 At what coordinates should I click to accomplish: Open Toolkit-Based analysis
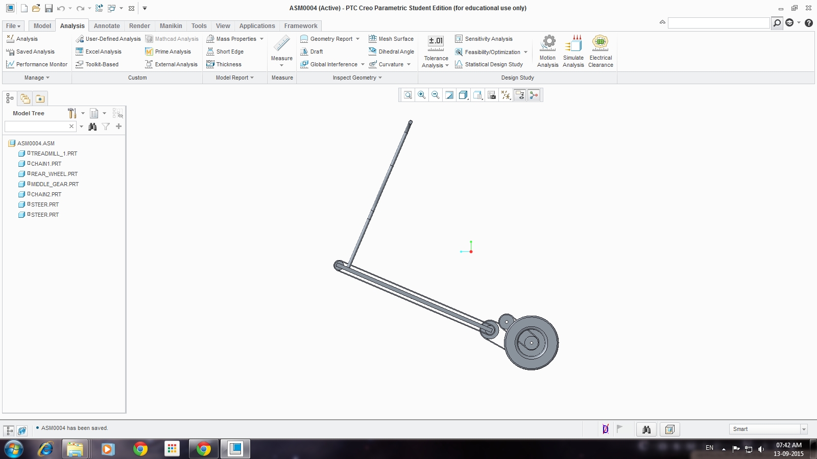[97, 64]
